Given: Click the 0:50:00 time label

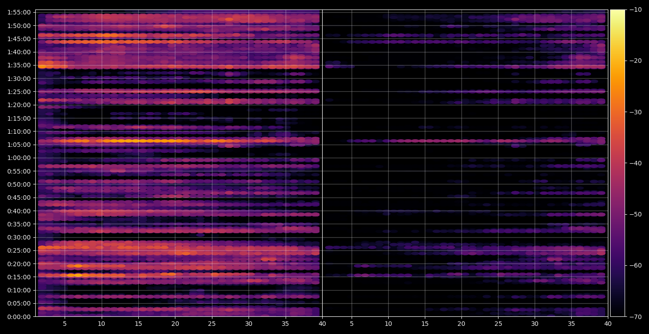Looking at the screenshot, I should click(x=19, y=184).
